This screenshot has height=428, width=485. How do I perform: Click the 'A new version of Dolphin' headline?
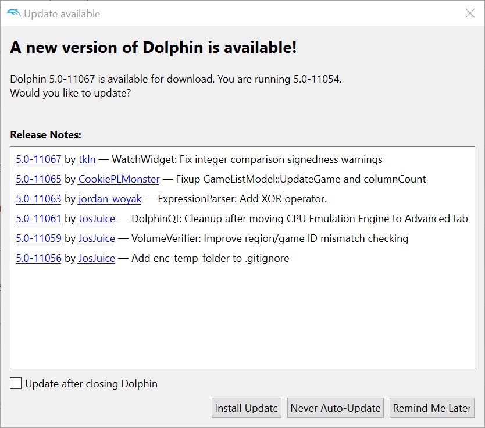tap(154, 48)
